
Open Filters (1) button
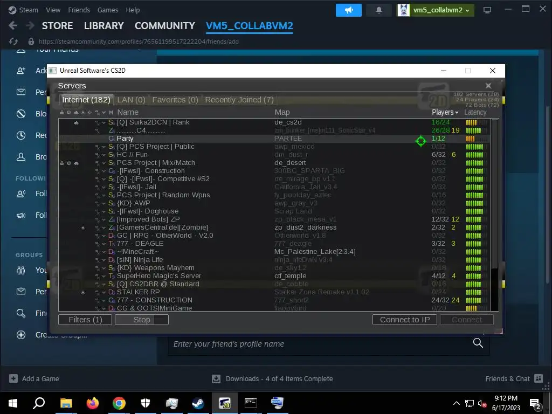point(85,320)
